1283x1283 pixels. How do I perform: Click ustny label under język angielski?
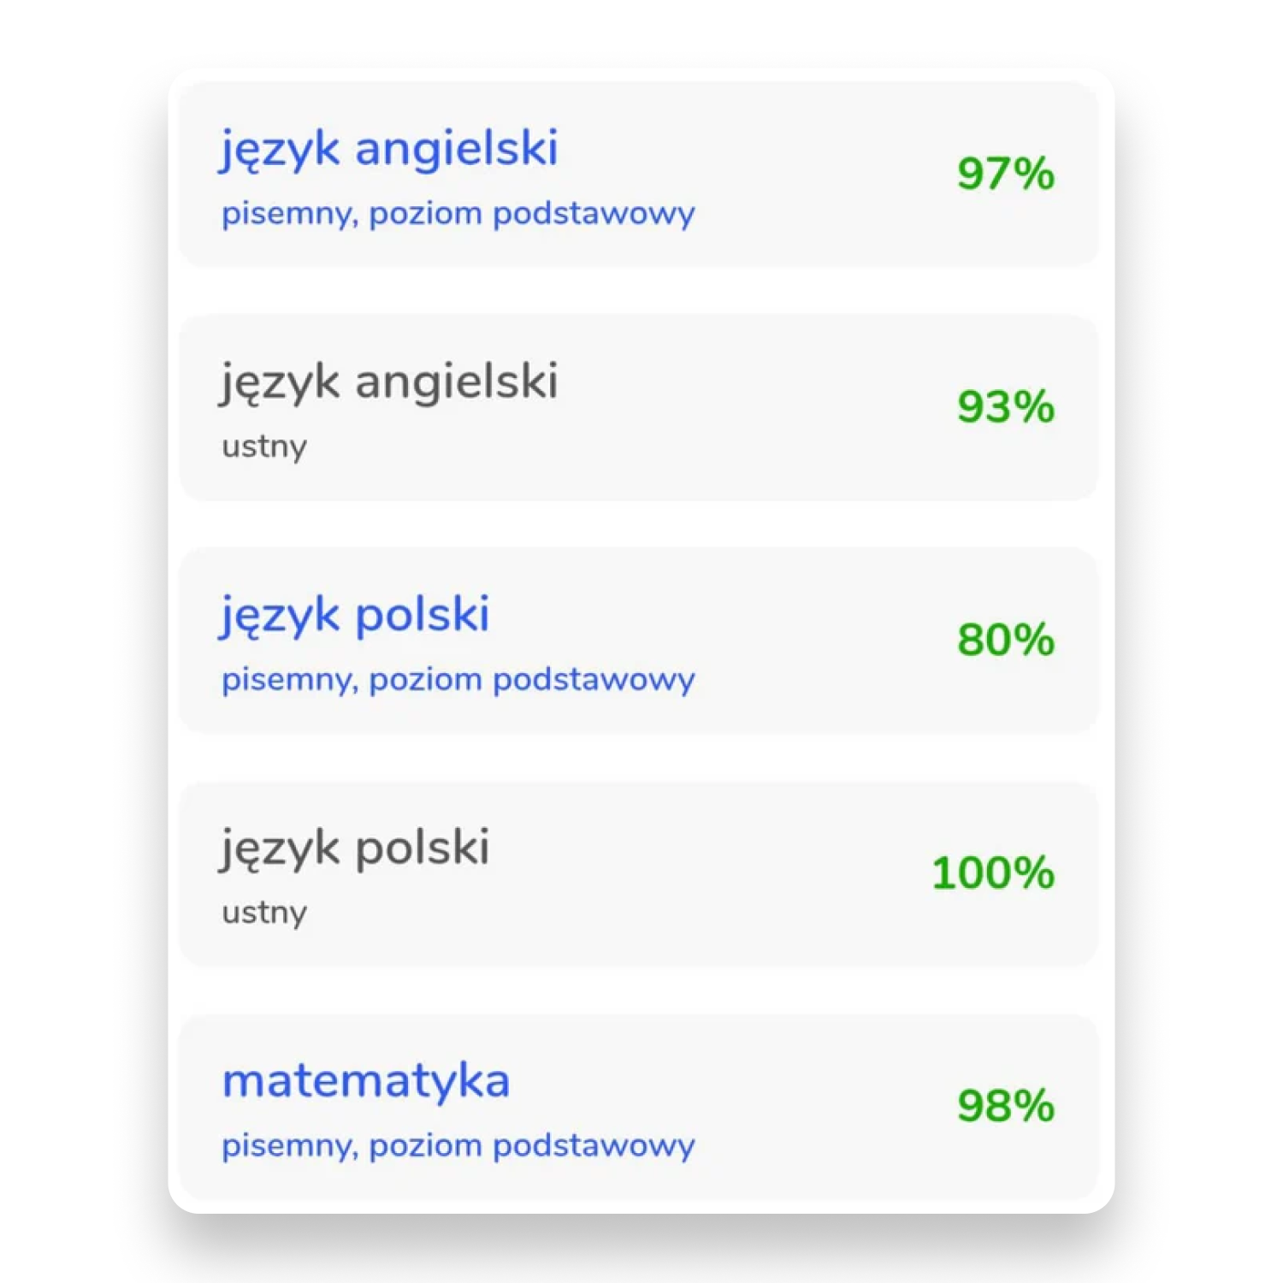tap(264, 447)
